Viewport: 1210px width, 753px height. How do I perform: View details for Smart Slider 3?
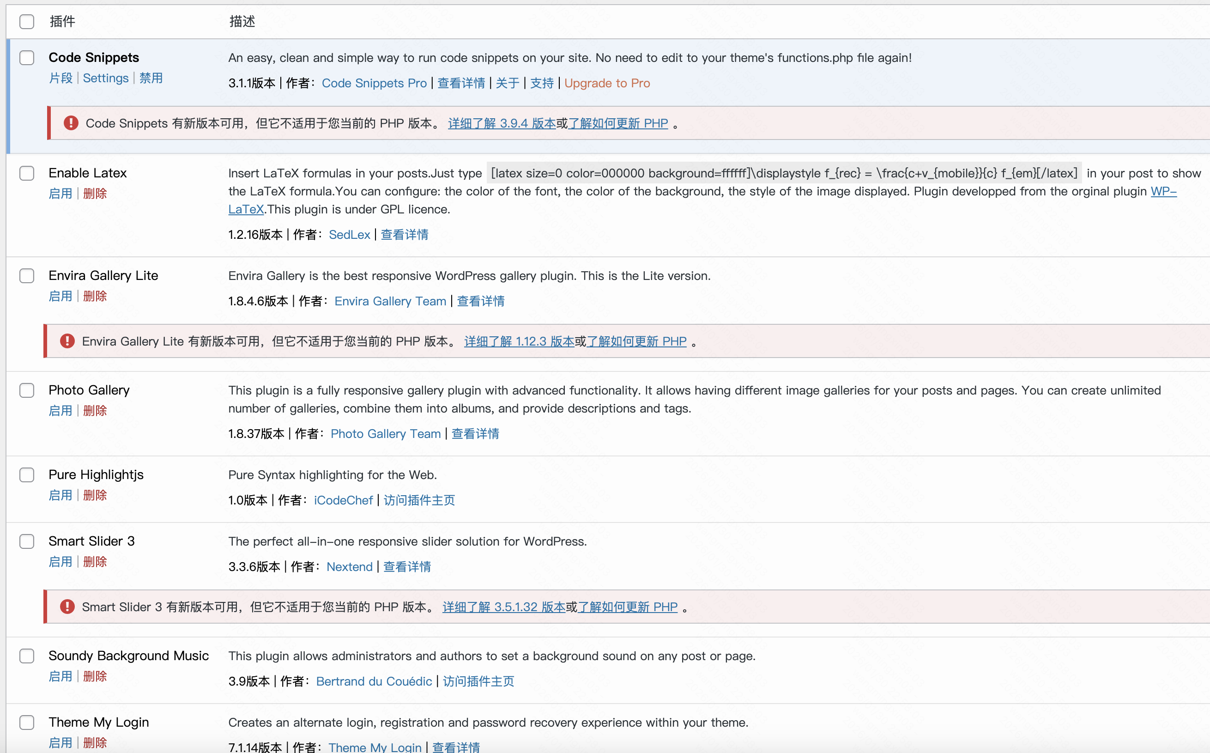point(407,567)
